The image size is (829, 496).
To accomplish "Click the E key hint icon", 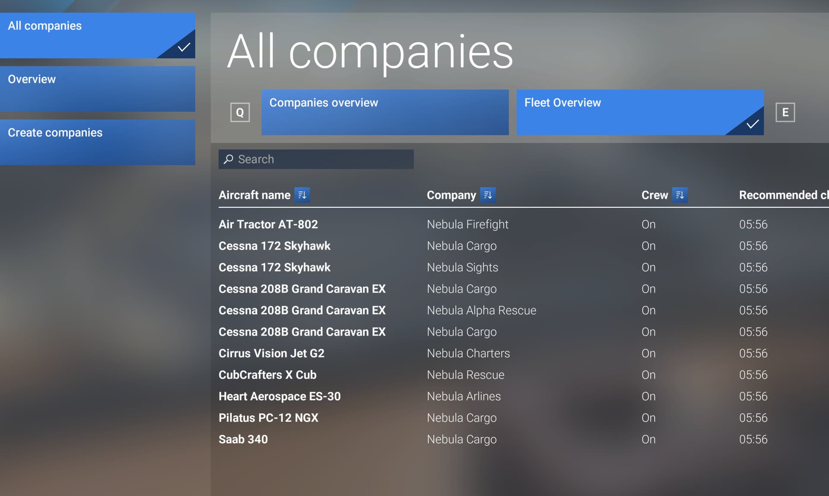I will [x=785, y=112].
